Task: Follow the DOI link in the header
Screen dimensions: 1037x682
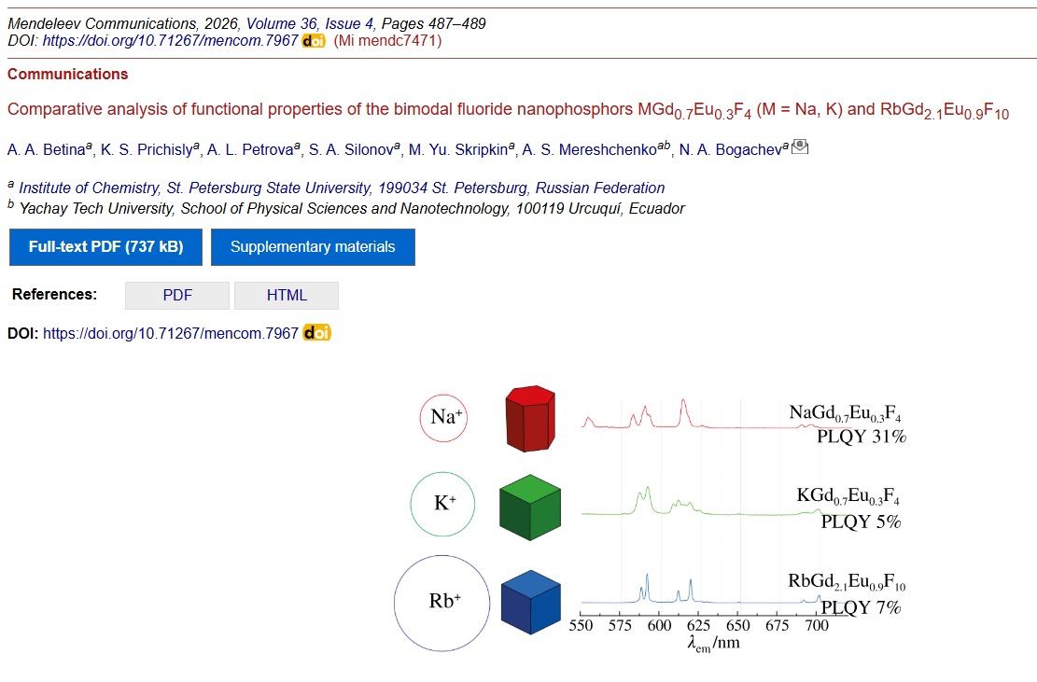Action: 171,41
